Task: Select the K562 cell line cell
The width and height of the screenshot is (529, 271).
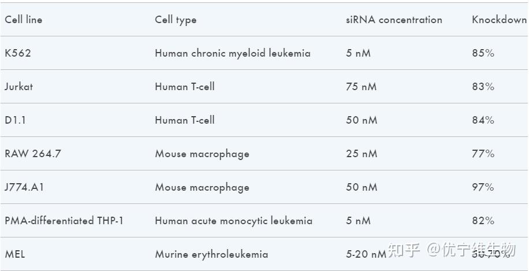Action: [x=18, y=53]
